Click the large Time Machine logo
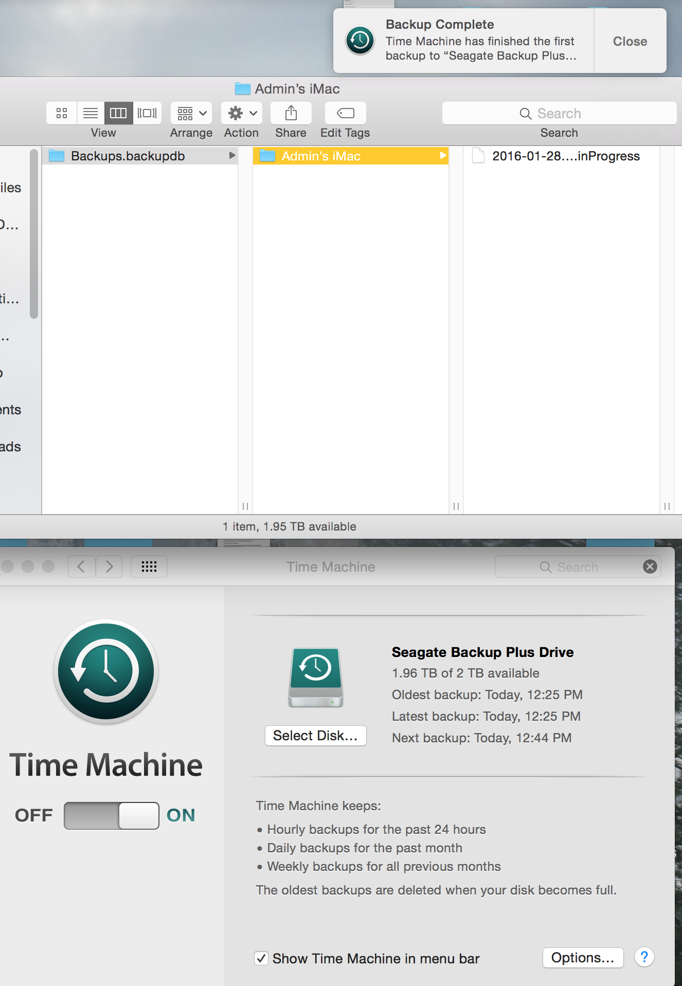Image resolution: width=682 pixels, height=986 pixels. pos(106,671)
